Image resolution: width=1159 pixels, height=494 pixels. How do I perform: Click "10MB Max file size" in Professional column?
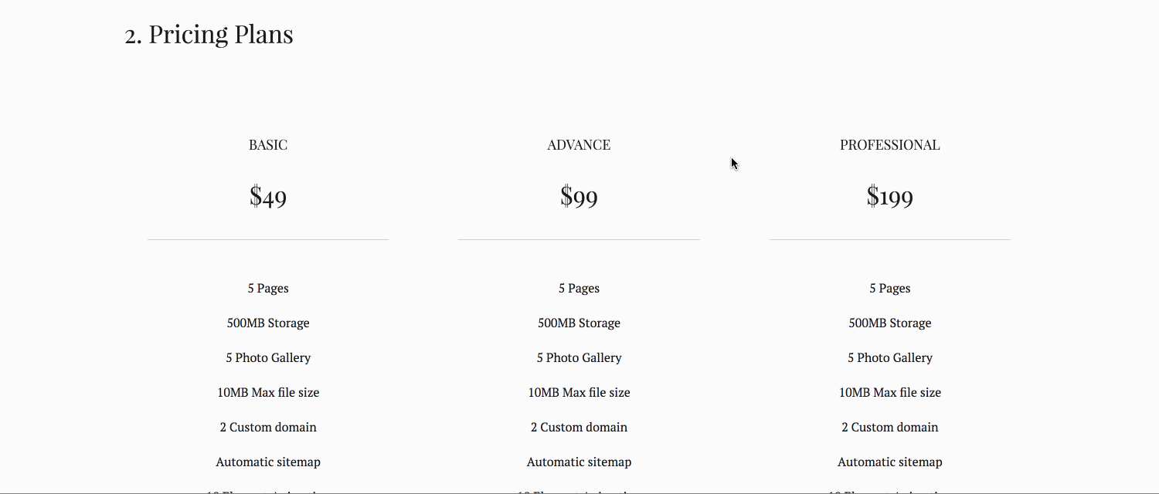click(x=889, y=393)
